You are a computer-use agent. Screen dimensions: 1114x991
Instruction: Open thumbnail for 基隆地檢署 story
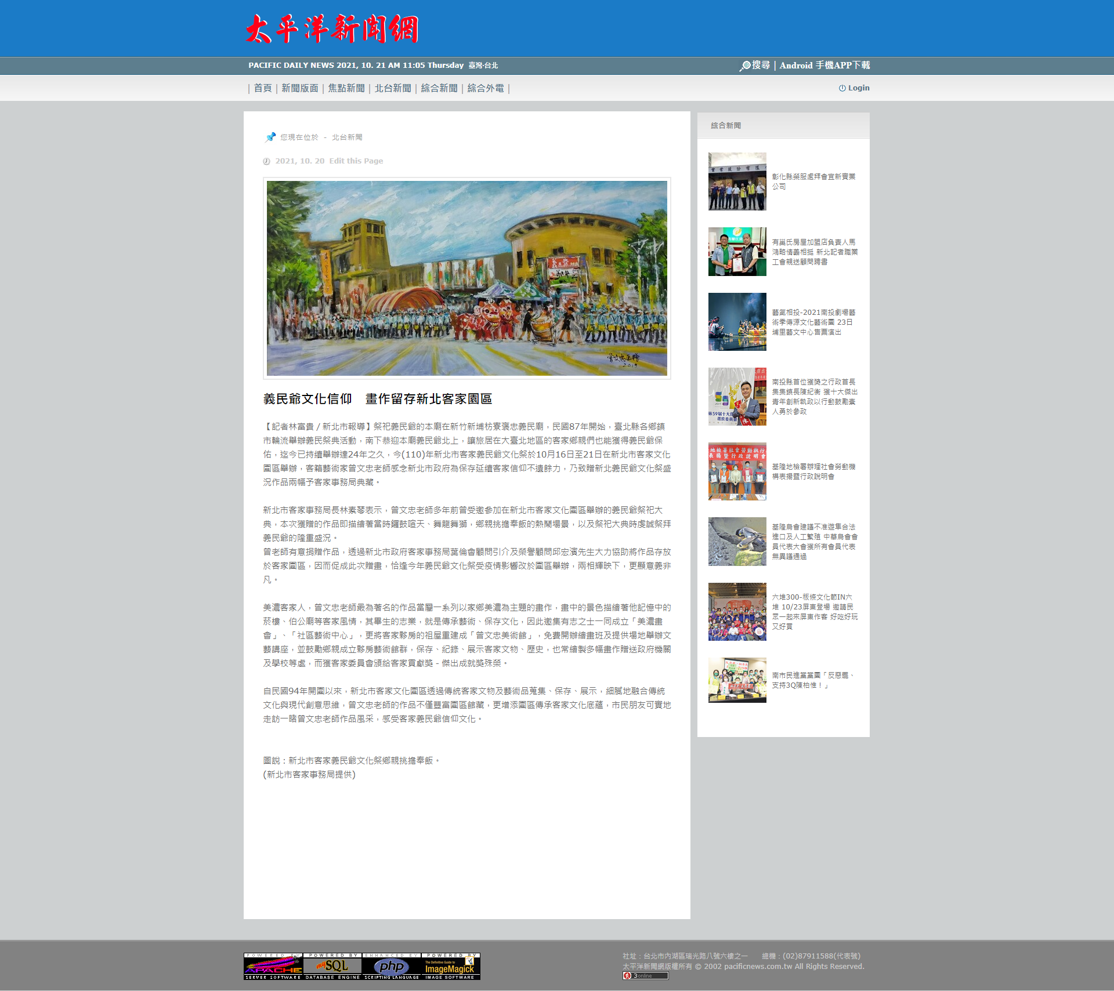(x=737, y=471)
